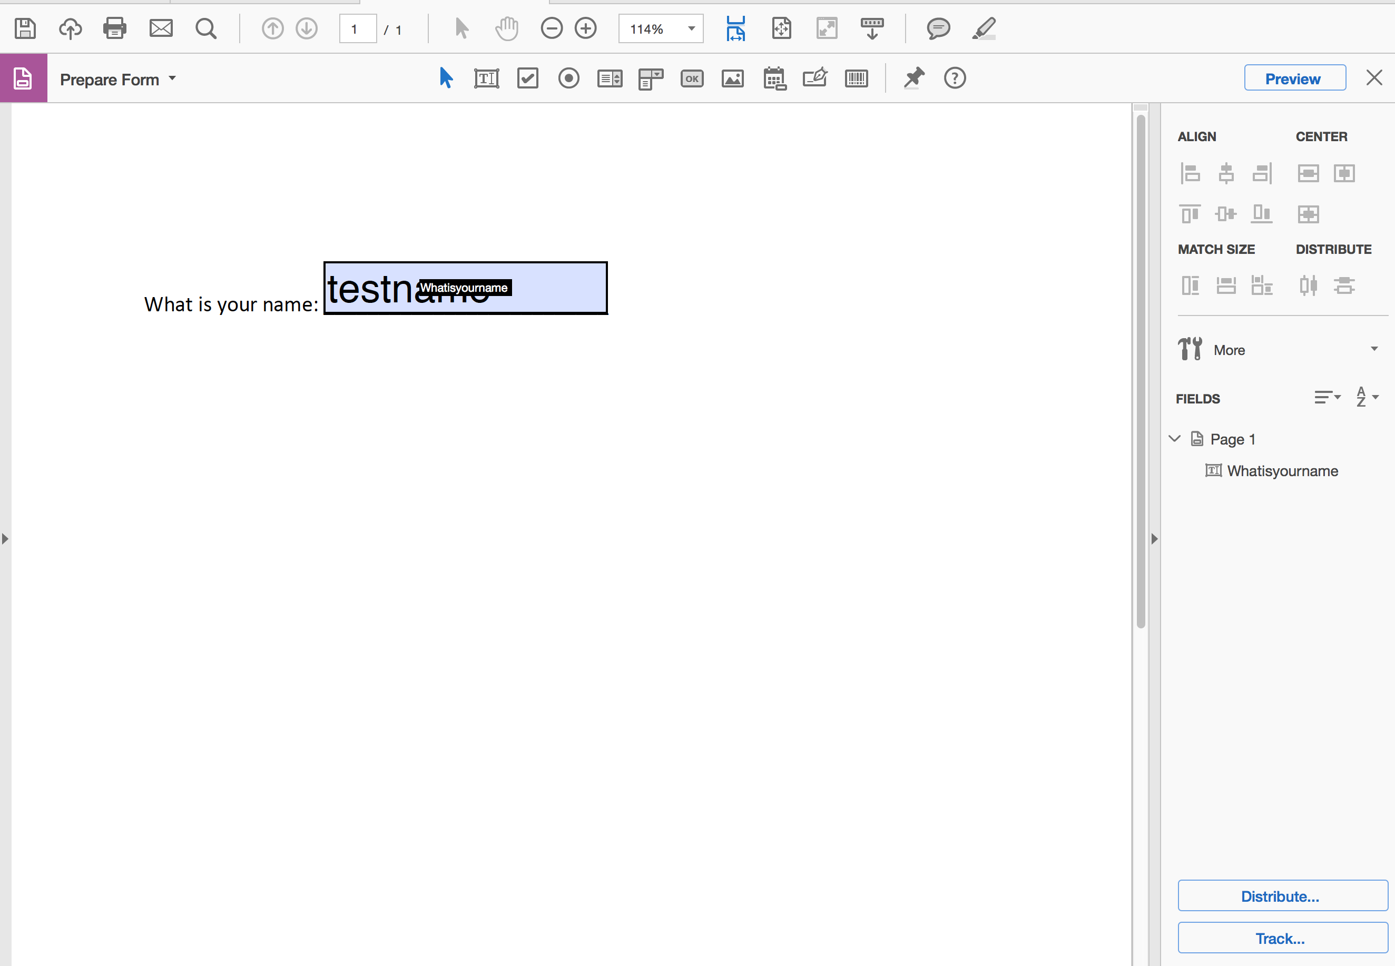Click the Add OK Button tool
Screen dimensions: 1395x966
coord(692,78)
